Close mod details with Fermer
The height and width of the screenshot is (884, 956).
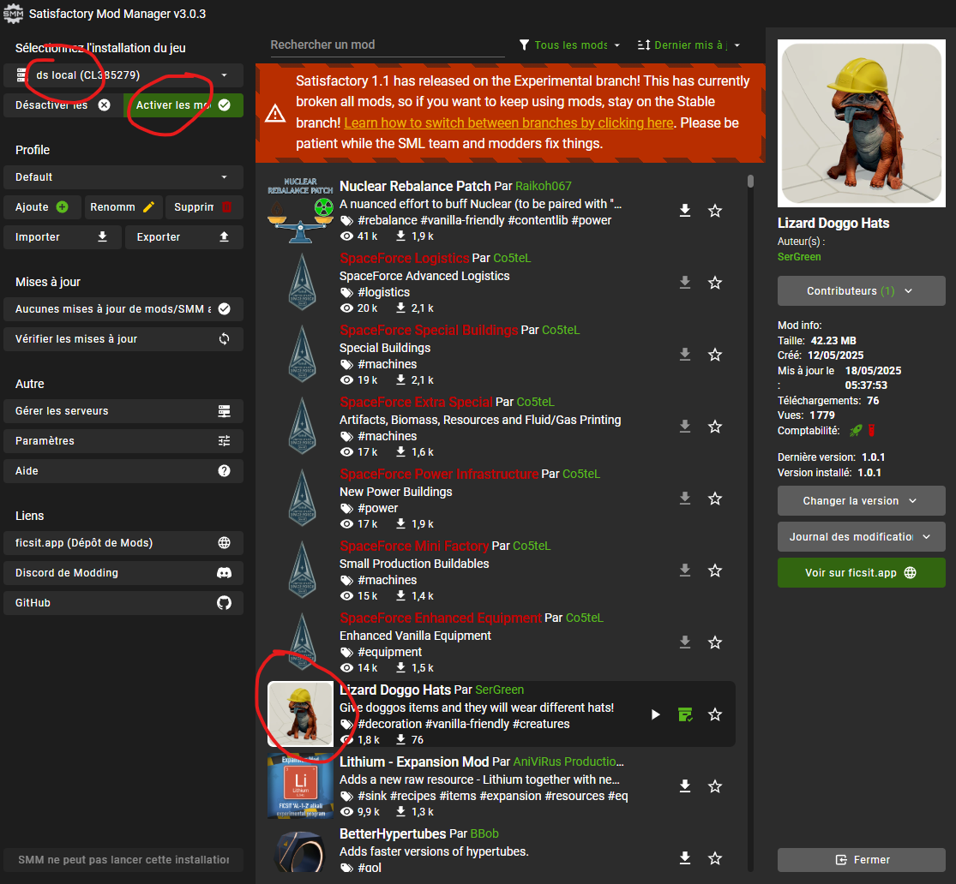(861, 860)
